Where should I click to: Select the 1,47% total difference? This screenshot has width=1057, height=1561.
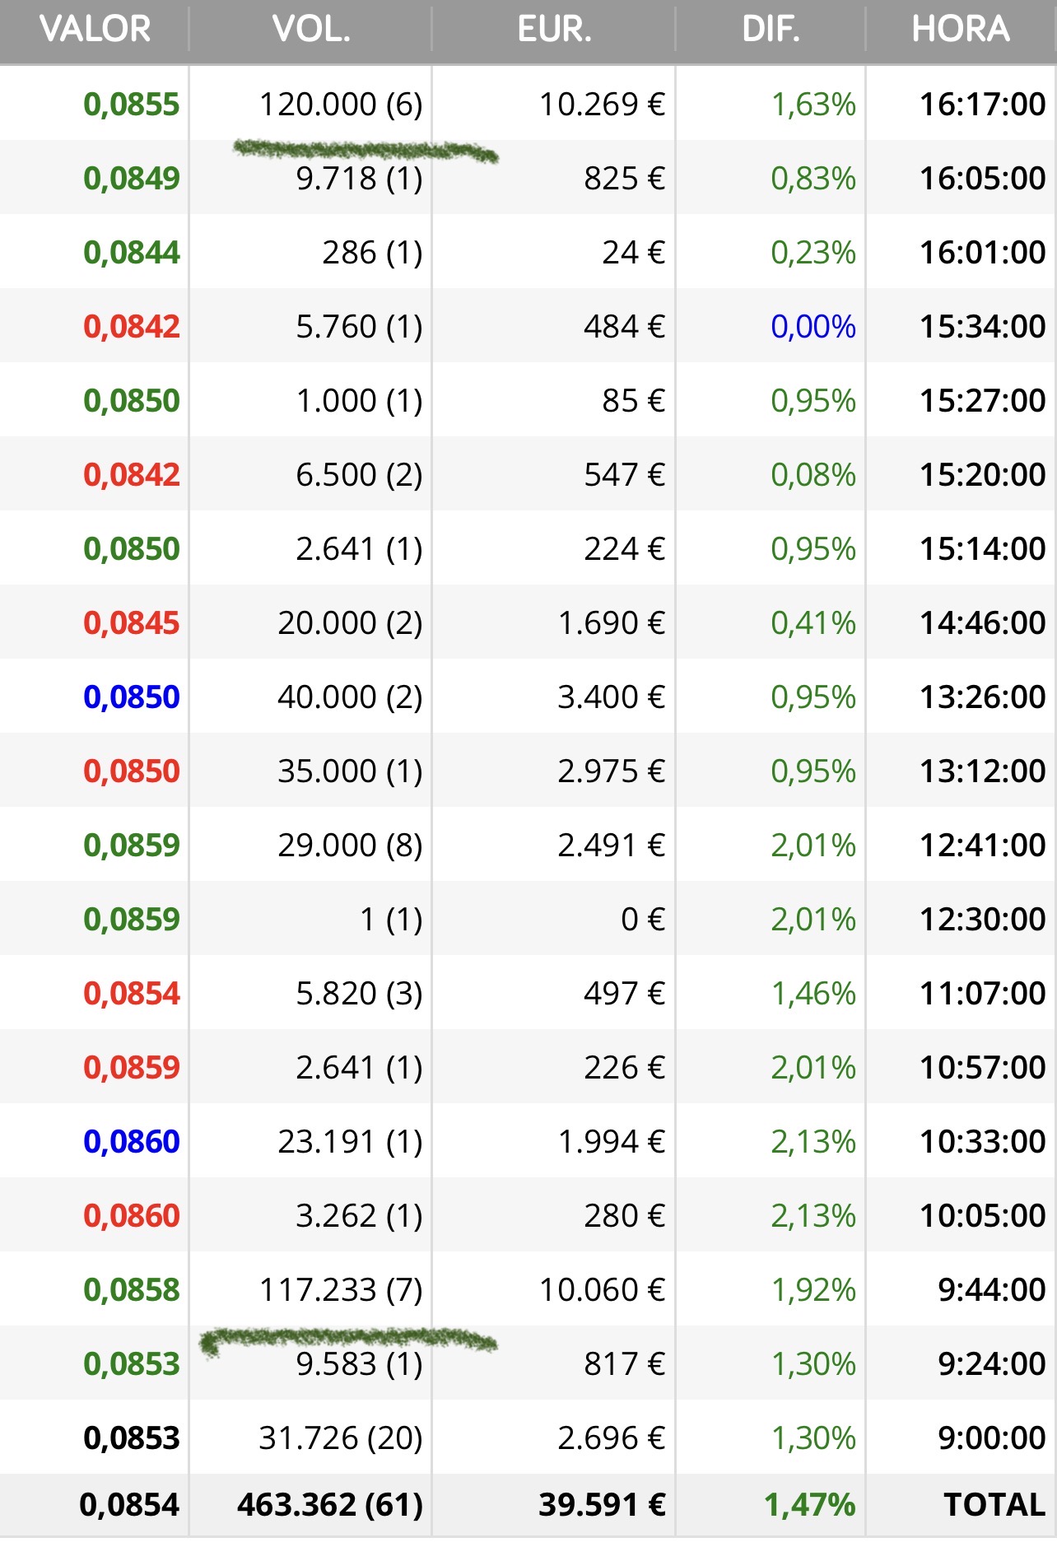(810, 1505)
